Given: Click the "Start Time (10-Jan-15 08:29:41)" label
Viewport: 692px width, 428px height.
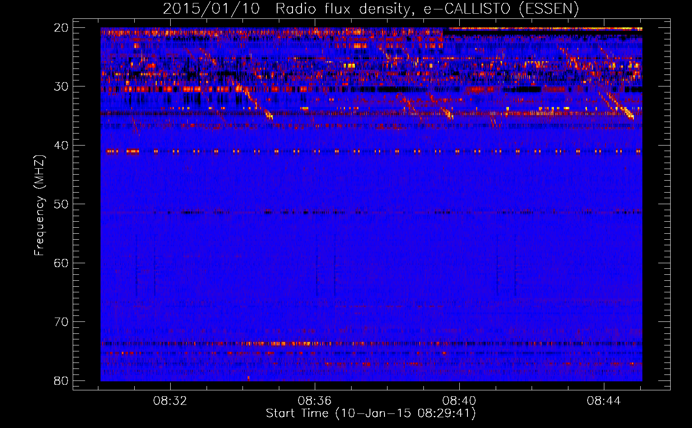Looking at the screenshot, I should tap(371, 413).
